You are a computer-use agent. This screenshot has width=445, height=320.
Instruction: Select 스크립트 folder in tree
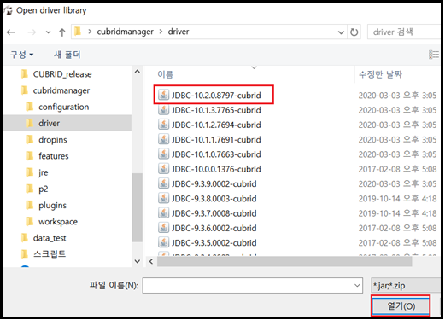pos(50,253)
